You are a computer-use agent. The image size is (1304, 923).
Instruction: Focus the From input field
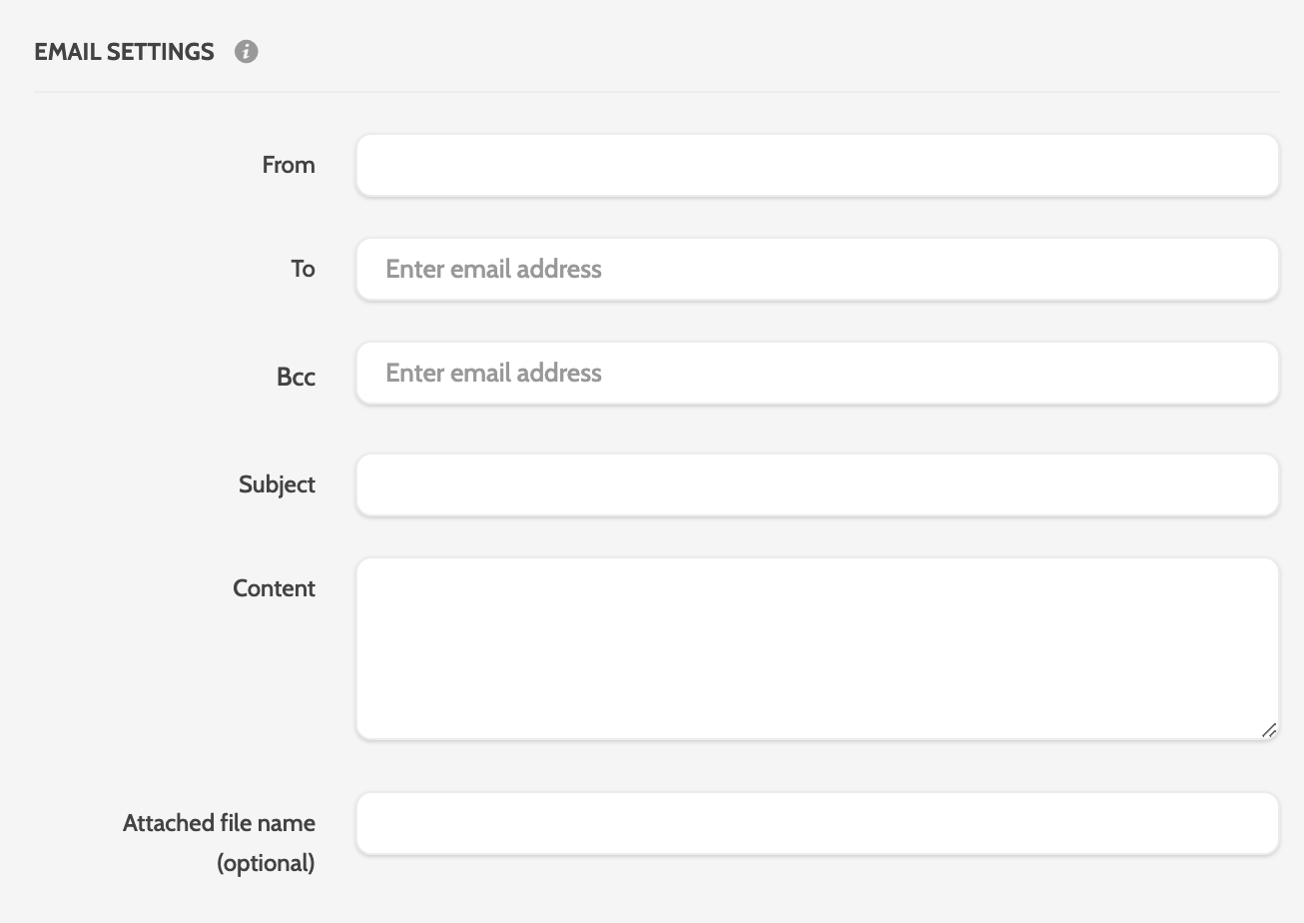[817, 166]
